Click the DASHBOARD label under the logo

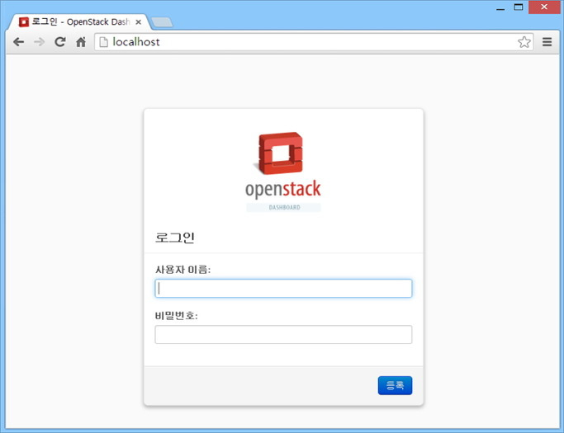tap(284, 207)
